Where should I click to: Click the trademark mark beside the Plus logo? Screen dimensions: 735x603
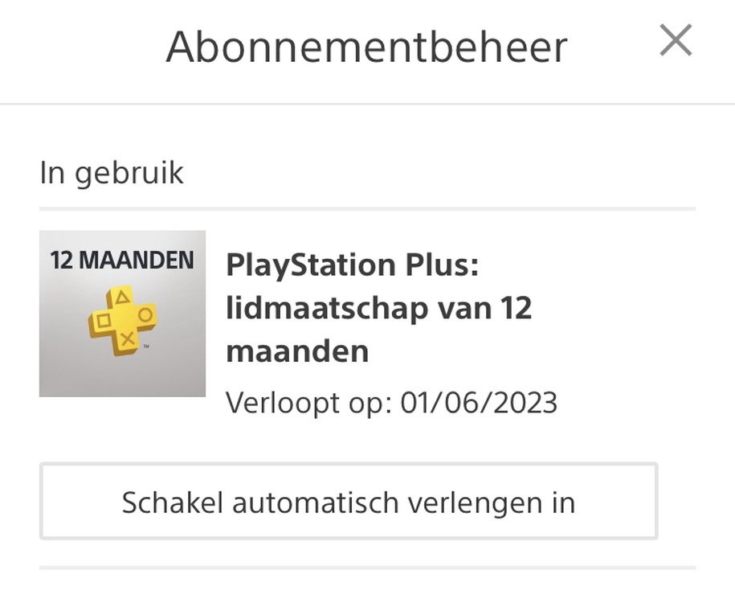click(x=145, y=346)
